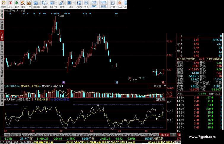The width and height of the screenshot is (224, 144).
Task: Open the 自选股 sidebar tab
Action: click(2, 60)
